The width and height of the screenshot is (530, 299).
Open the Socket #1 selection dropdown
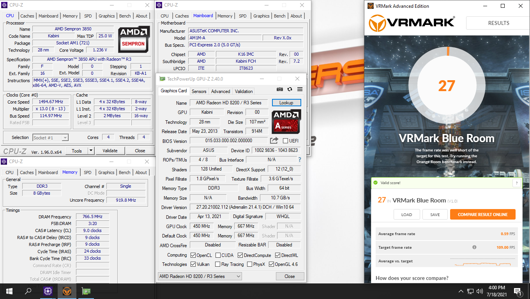[51, 137]
